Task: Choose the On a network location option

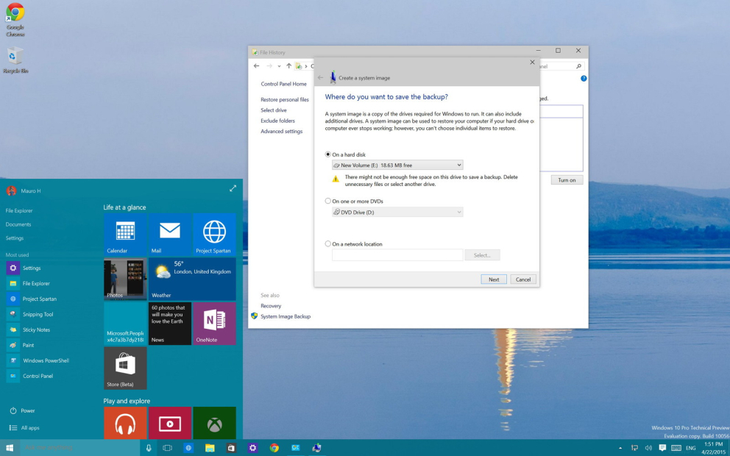Action: pos(327,243)
